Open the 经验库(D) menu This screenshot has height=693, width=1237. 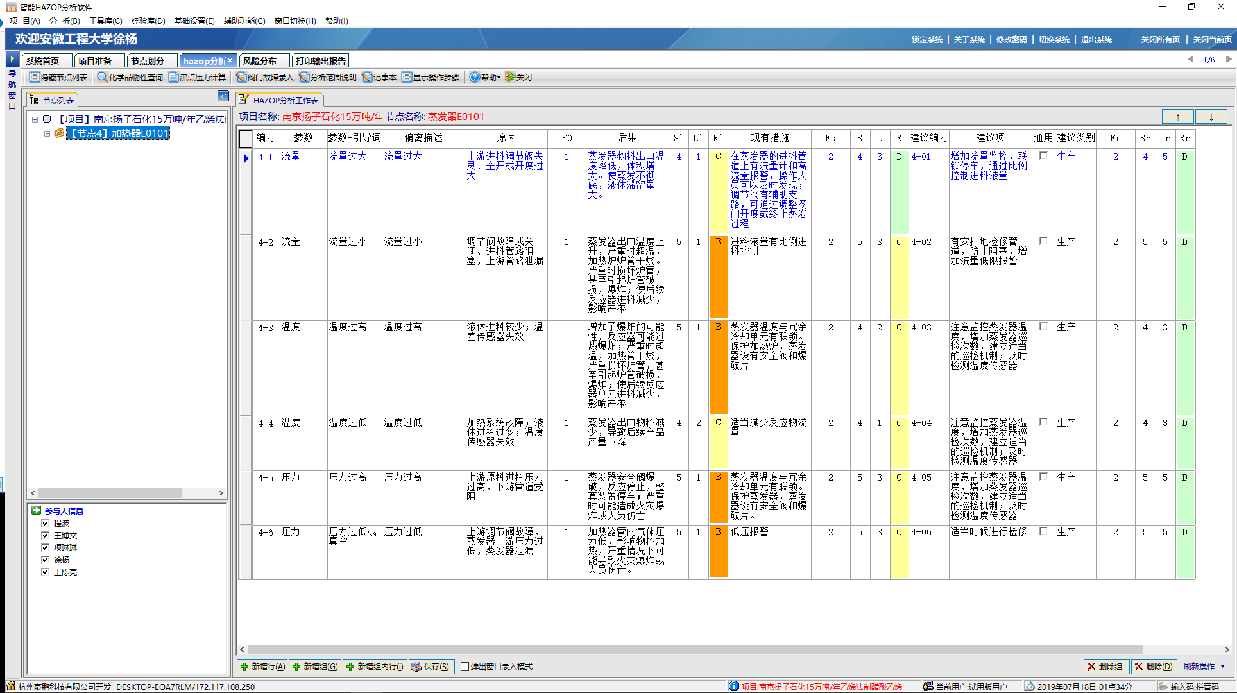[x=148, y=21]
